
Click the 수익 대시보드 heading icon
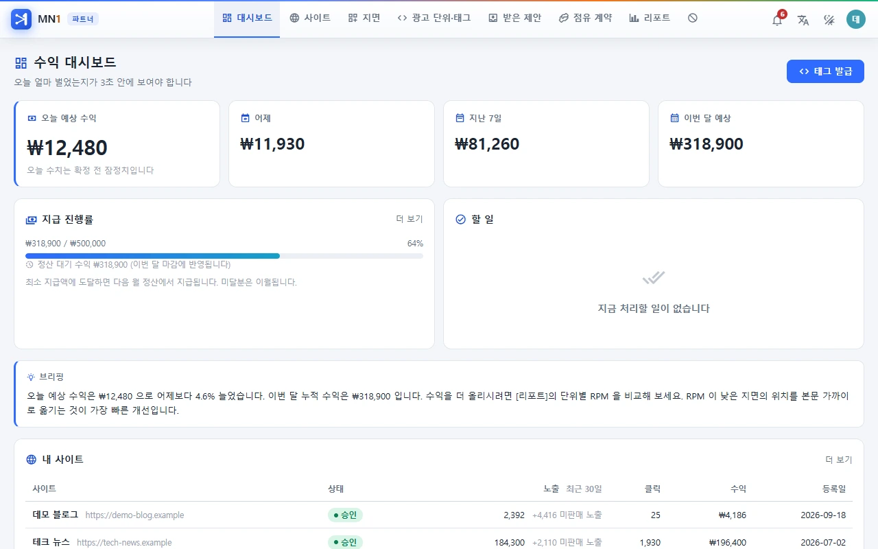(21, 63)
